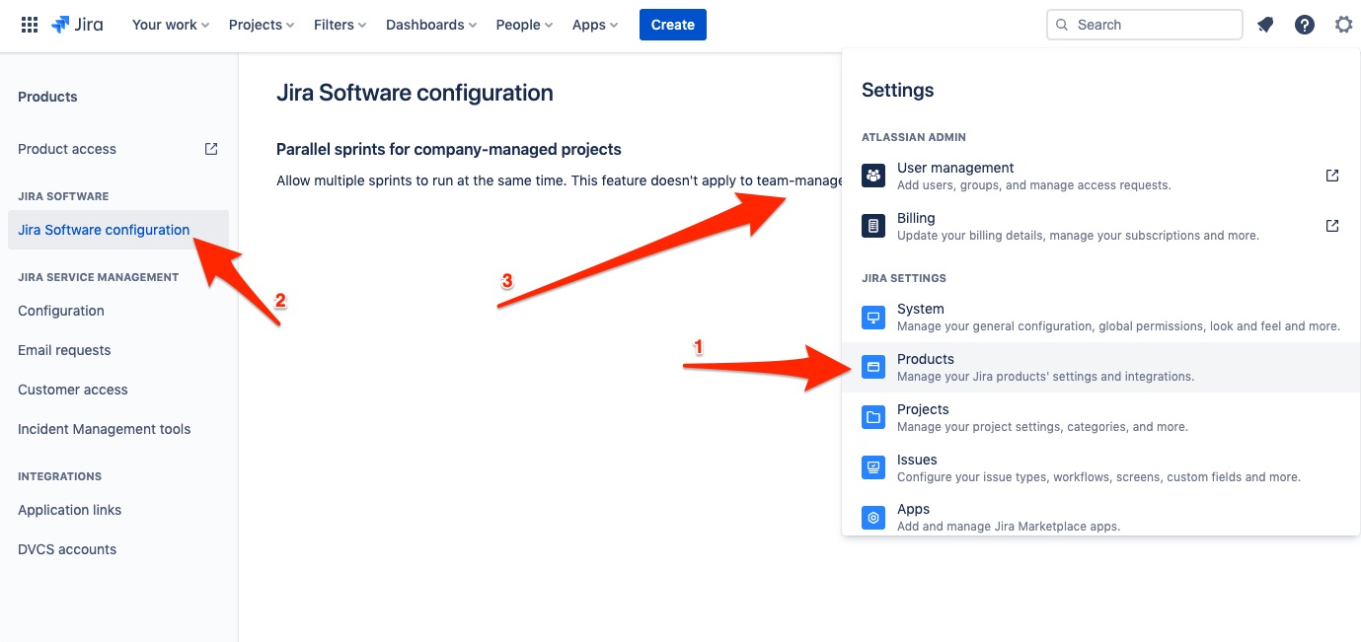Viewport: 1361px width, 642px height.
Task: Click the Billing icon
Action: pos(872,225)
